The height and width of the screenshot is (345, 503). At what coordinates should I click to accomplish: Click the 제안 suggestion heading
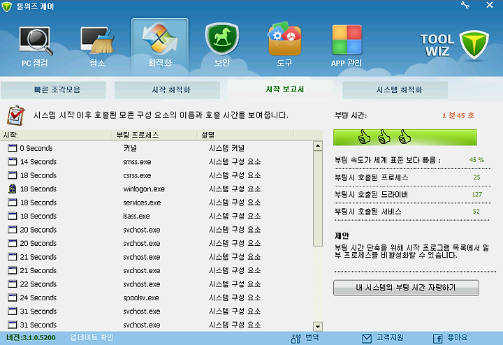coord(342,235)
